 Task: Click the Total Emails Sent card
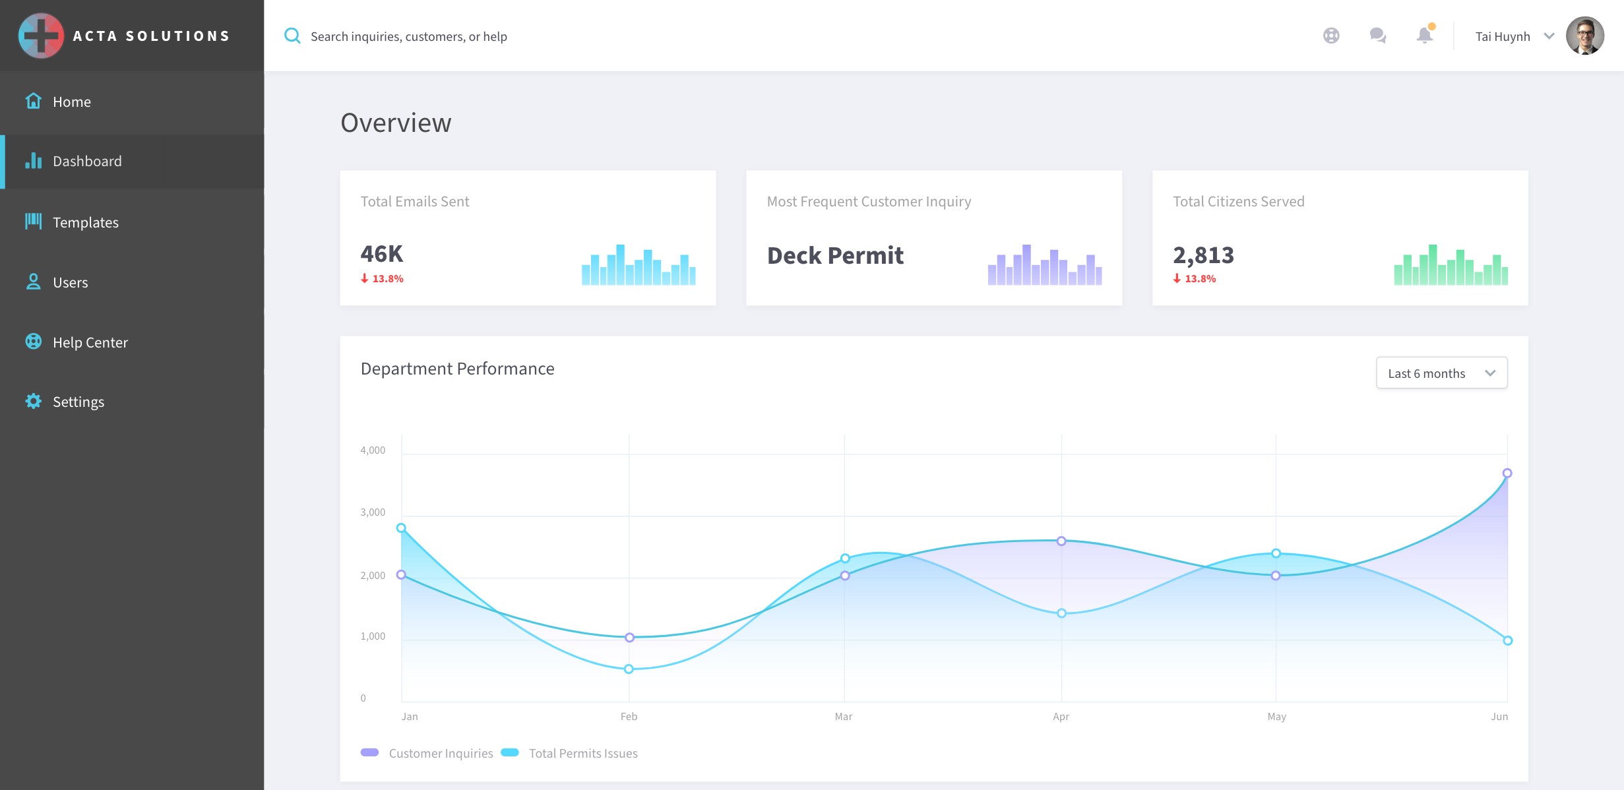pyautogui.click(x=528, y=237)
